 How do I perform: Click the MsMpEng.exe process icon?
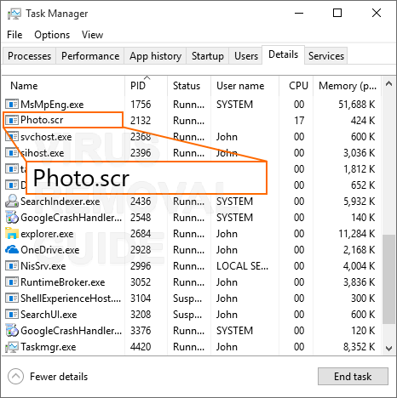[x=12, y=105]
